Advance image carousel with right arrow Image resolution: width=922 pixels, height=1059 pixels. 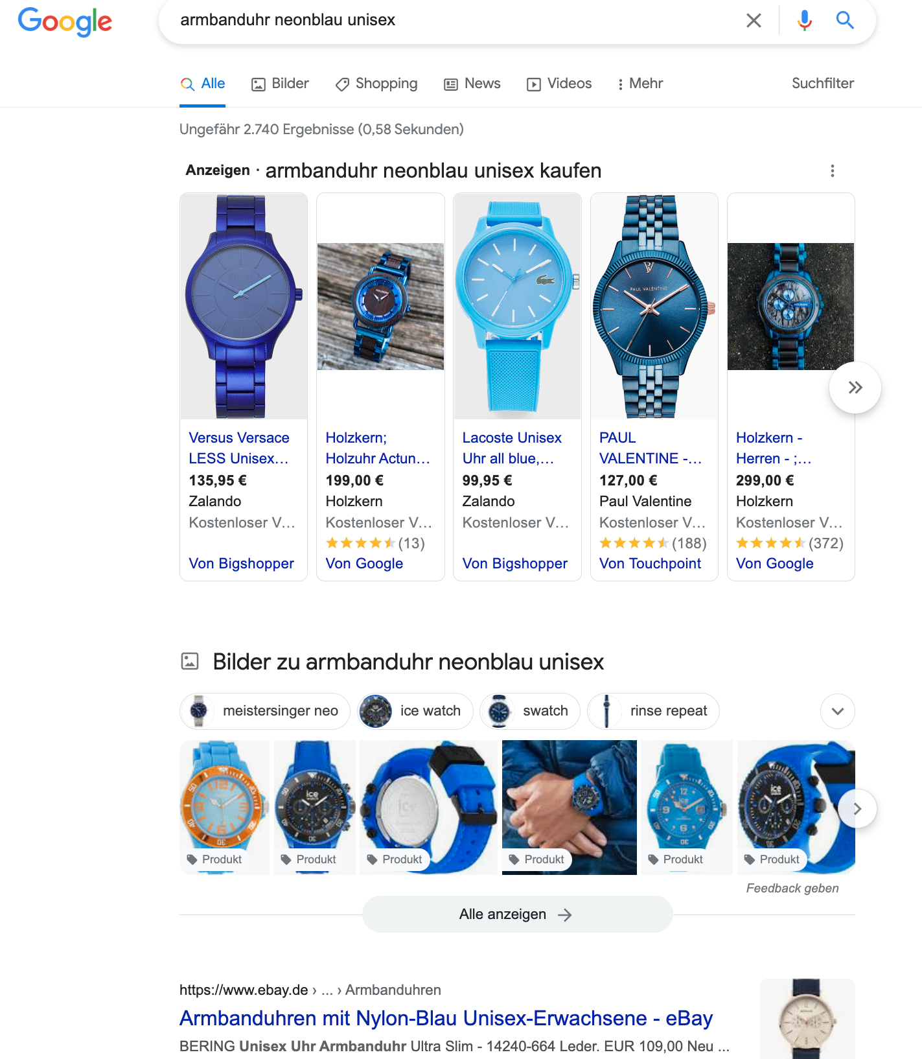[857, 809]
